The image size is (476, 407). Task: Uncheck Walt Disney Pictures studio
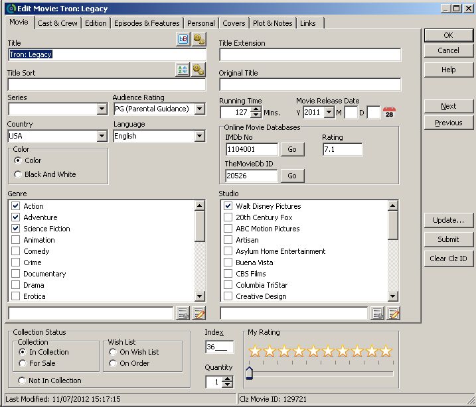(x=228, y=206)
